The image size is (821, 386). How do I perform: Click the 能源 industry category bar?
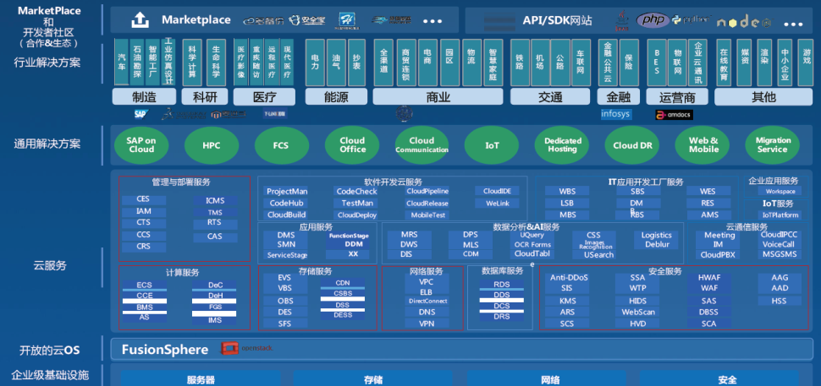click(x=335, y=96)
